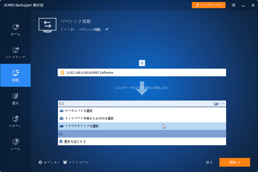Select the C:\ history entry in dropdown

point(142,134)
